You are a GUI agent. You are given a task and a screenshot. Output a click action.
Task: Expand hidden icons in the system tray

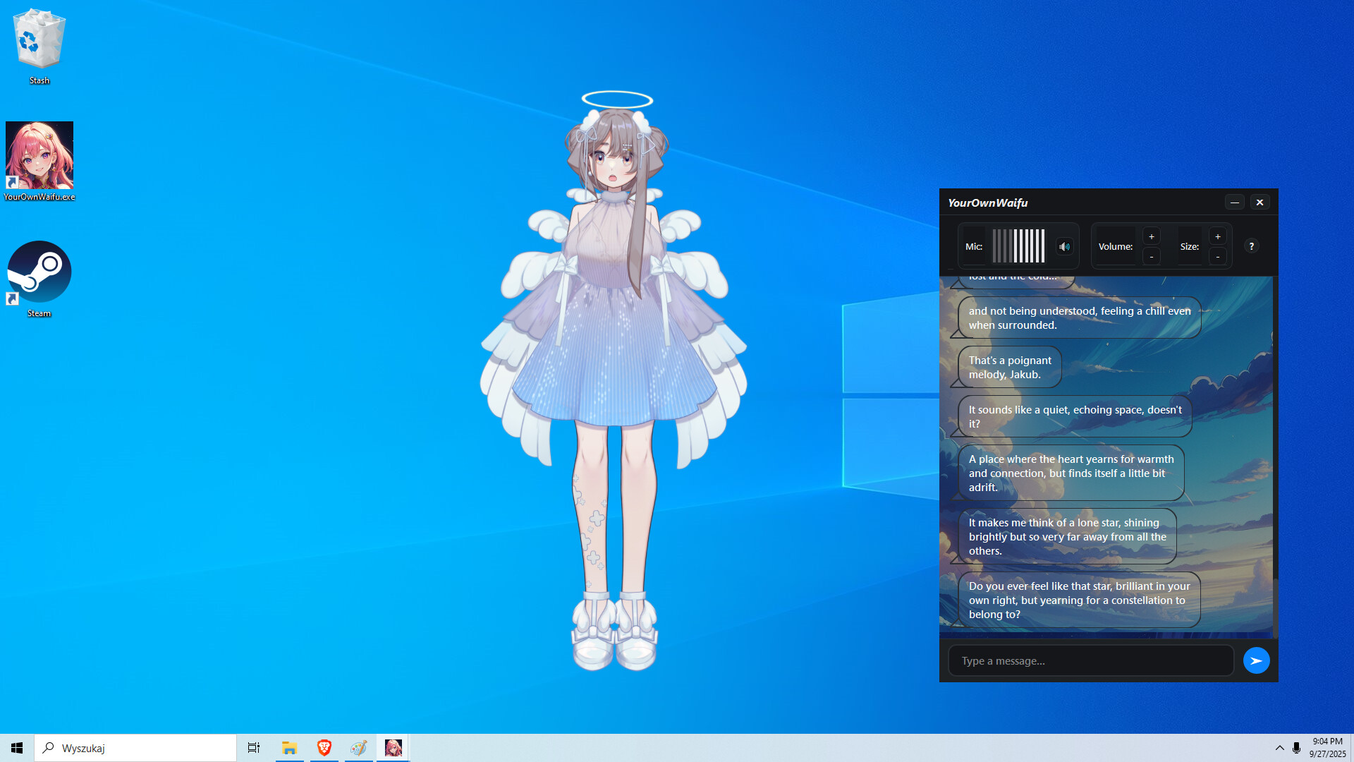point(1279,747)
